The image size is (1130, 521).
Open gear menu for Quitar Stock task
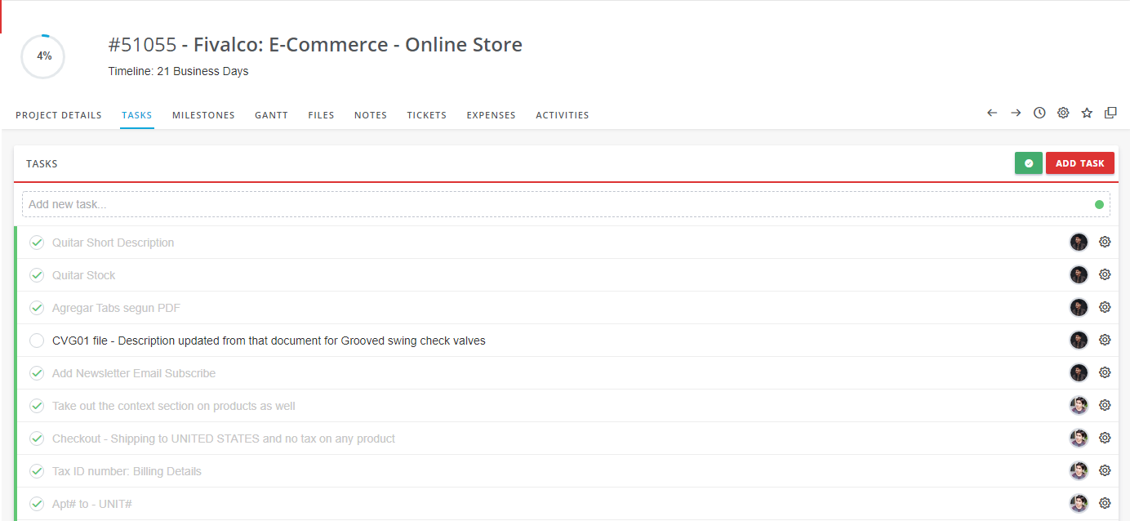[1105, 274]
